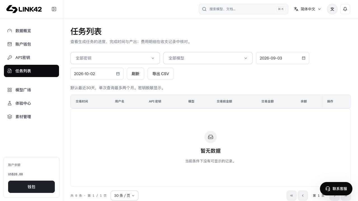Collapse the sidebar panel icon
Image resolution: width=358 pixels, height=201 pixels.
point(54,9)
